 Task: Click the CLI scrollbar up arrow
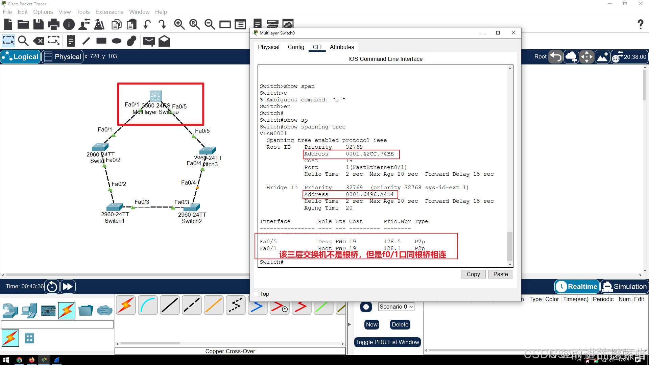510,69
